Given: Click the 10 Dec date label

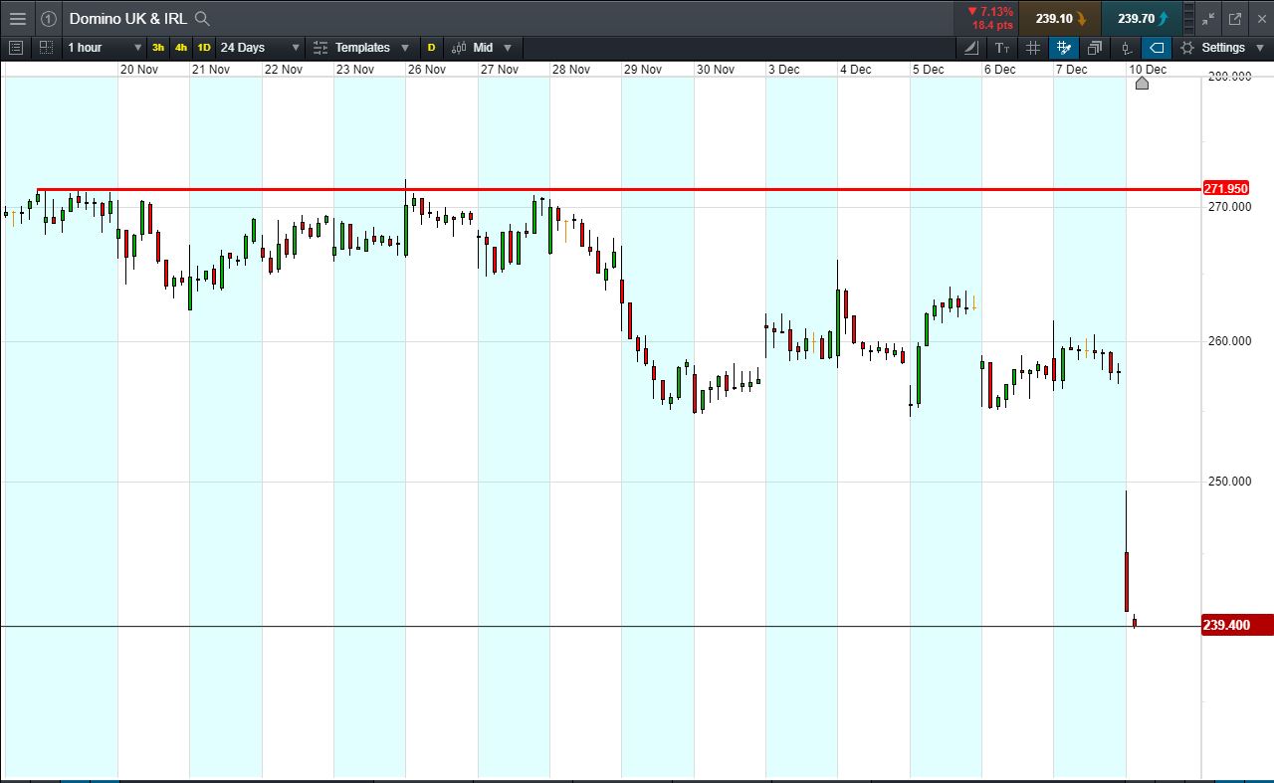Looking at the screenshot, I should [1148, 70].
